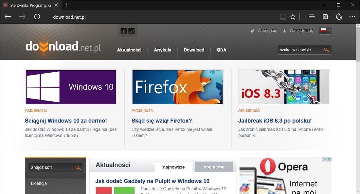This screenshot has width=360, height=194.
Task: Click the iOS 8.3 banner thumbnail
Action: [x=284, y=87]
